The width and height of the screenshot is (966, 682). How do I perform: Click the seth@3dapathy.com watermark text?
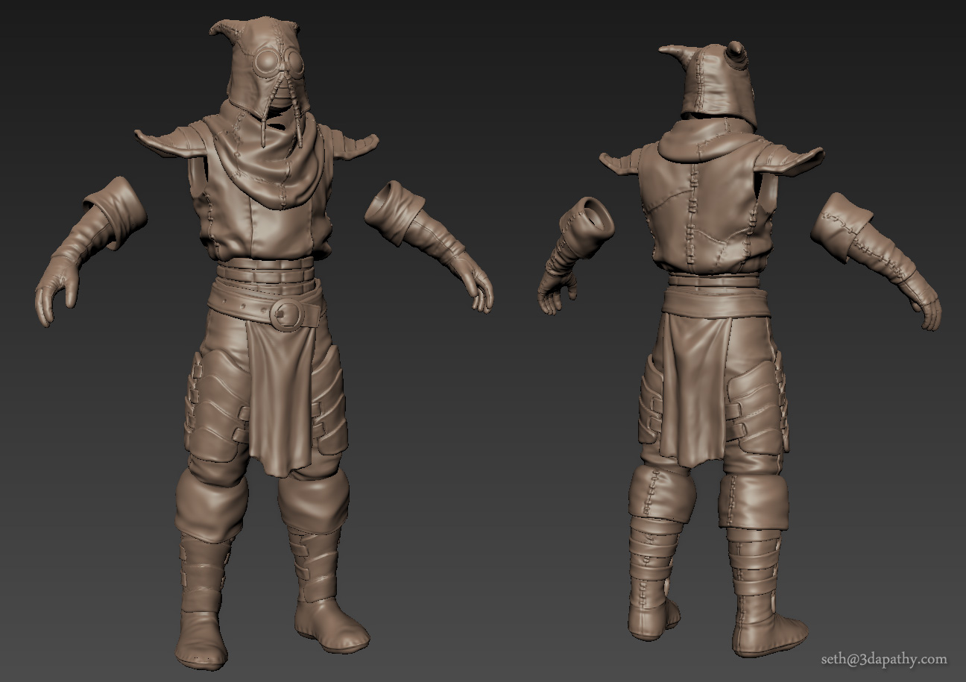883,659
